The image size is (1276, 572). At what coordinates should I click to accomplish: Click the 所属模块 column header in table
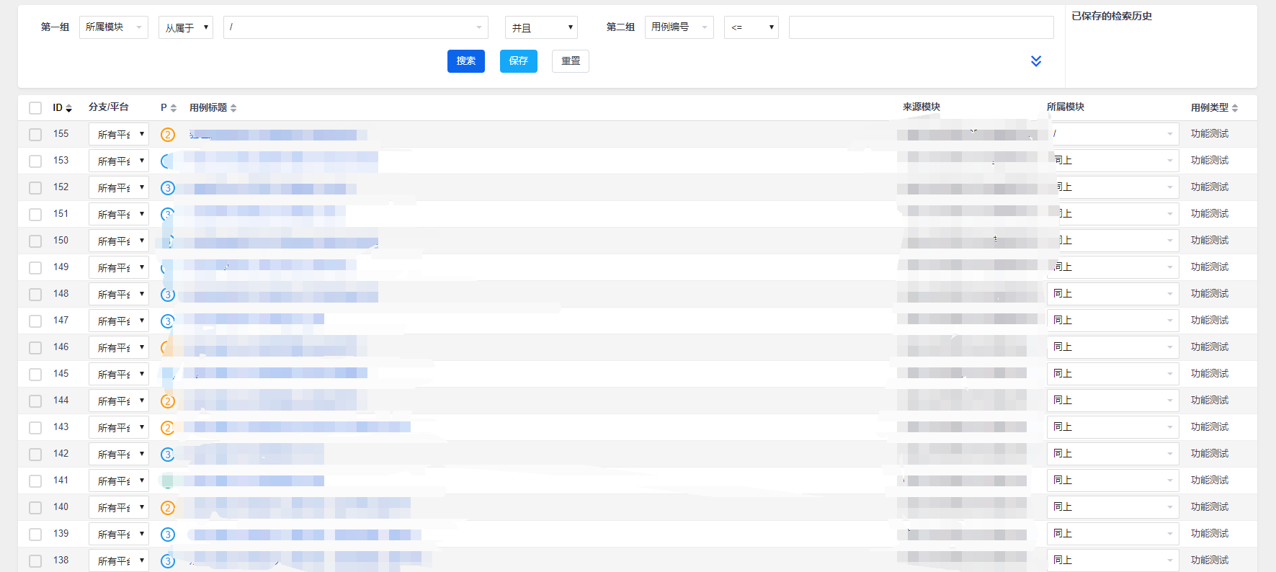click(1066, 107)
